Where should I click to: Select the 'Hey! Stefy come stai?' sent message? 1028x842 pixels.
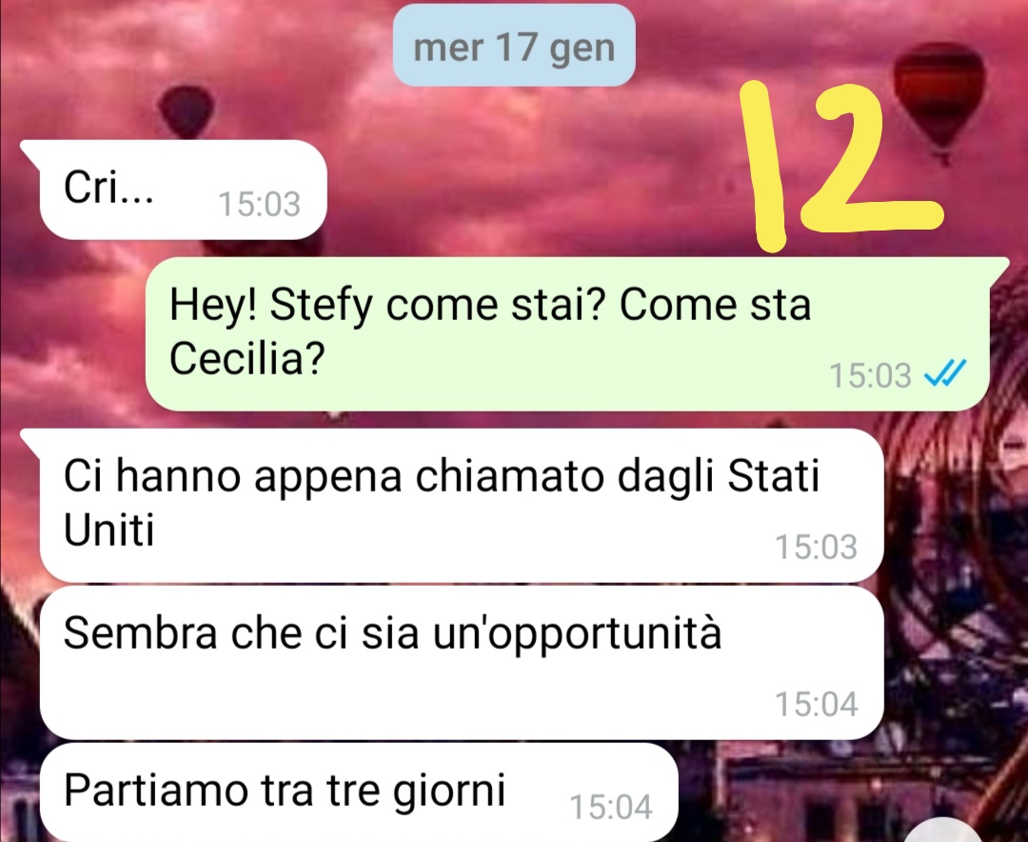(567, 334)
